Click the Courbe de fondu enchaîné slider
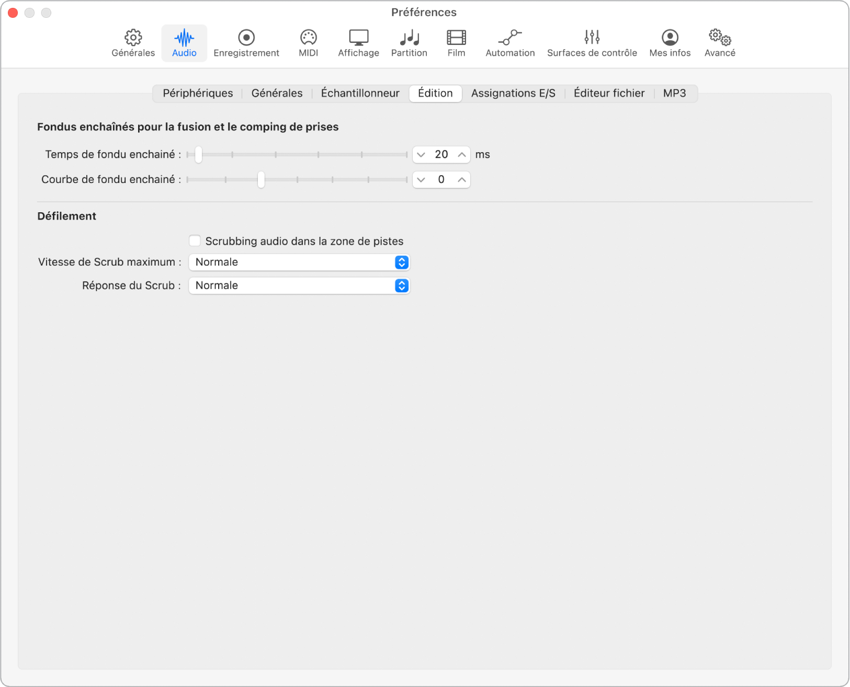 click(297, 179)
